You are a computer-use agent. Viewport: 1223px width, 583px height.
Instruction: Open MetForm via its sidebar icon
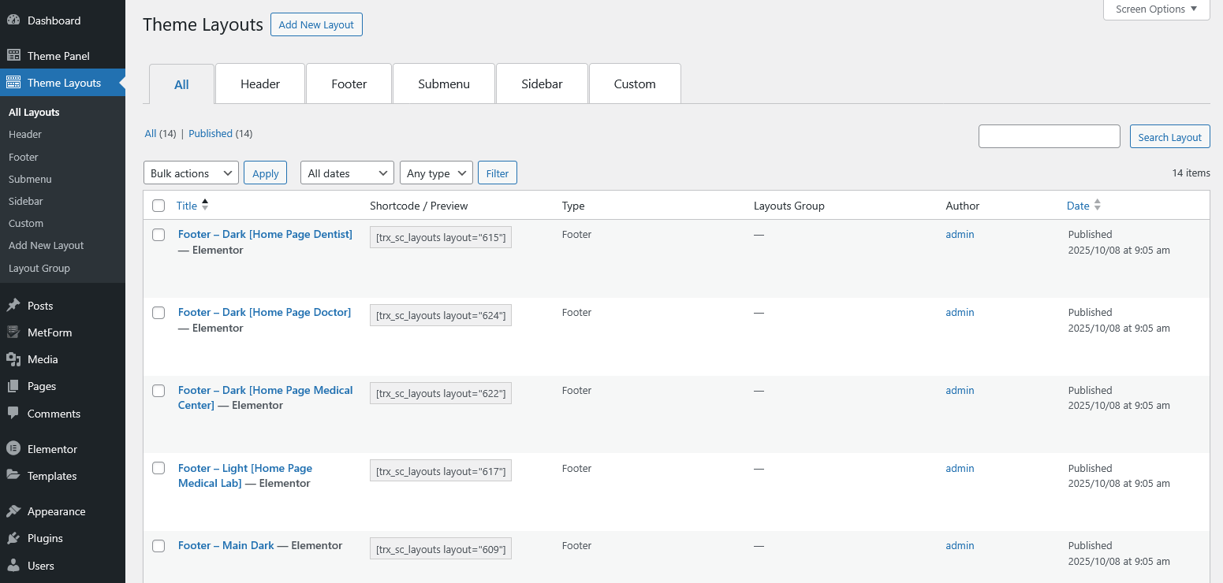tap(13, 332)
